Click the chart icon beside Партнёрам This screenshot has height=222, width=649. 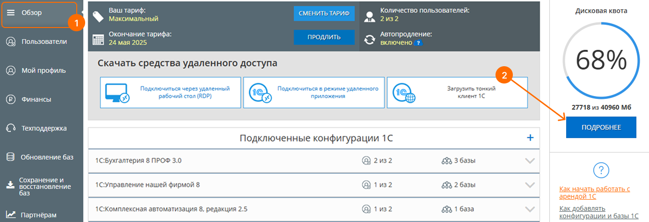pyautogui.click(x=11, y=215)
